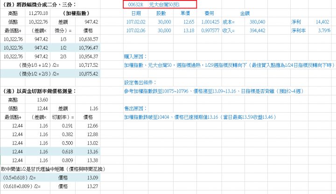Click the note about 甘氏理論中矩陣

pos(53,169)
